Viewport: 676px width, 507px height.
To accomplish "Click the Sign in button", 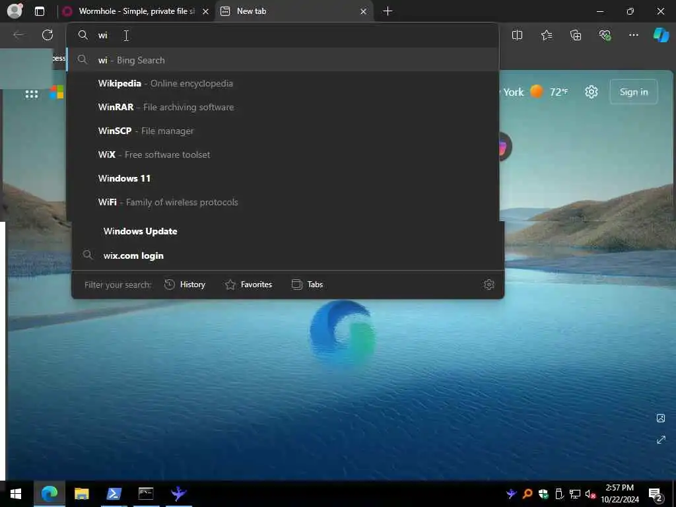I will pos(633,92).
